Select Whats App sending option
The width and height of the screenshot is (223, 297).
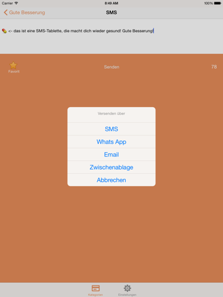tap(111, 142)
